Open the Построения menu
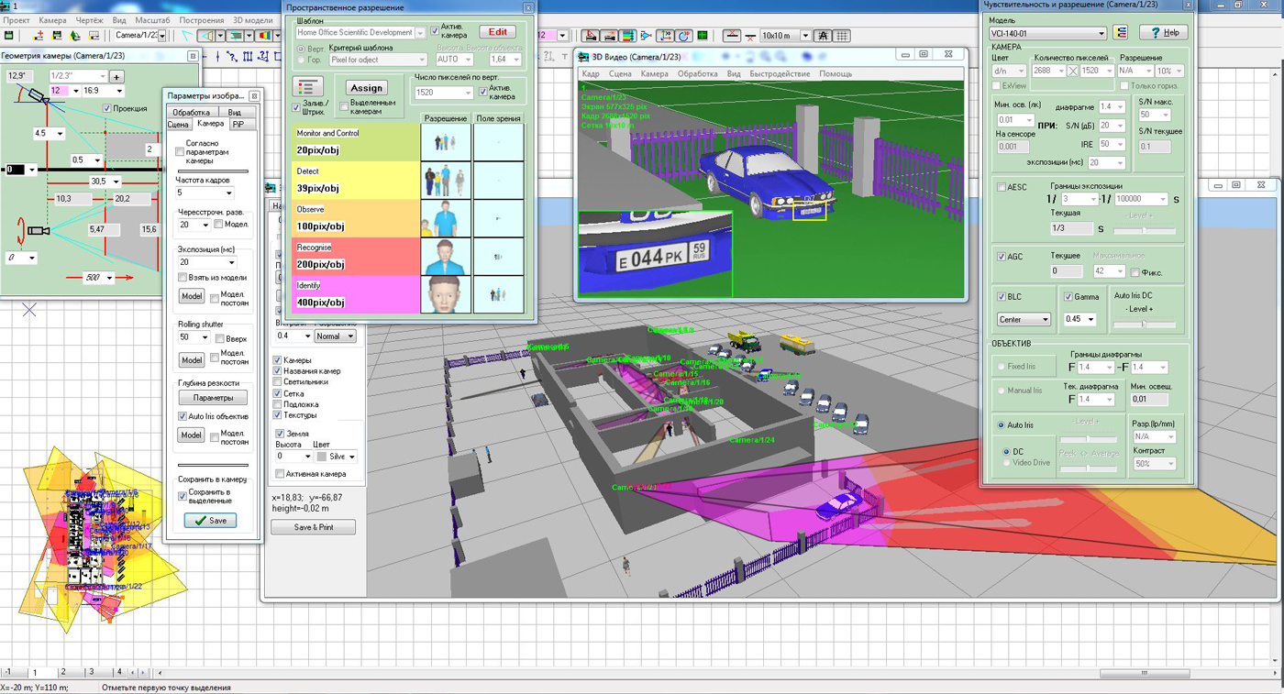 tap(201, 20)
